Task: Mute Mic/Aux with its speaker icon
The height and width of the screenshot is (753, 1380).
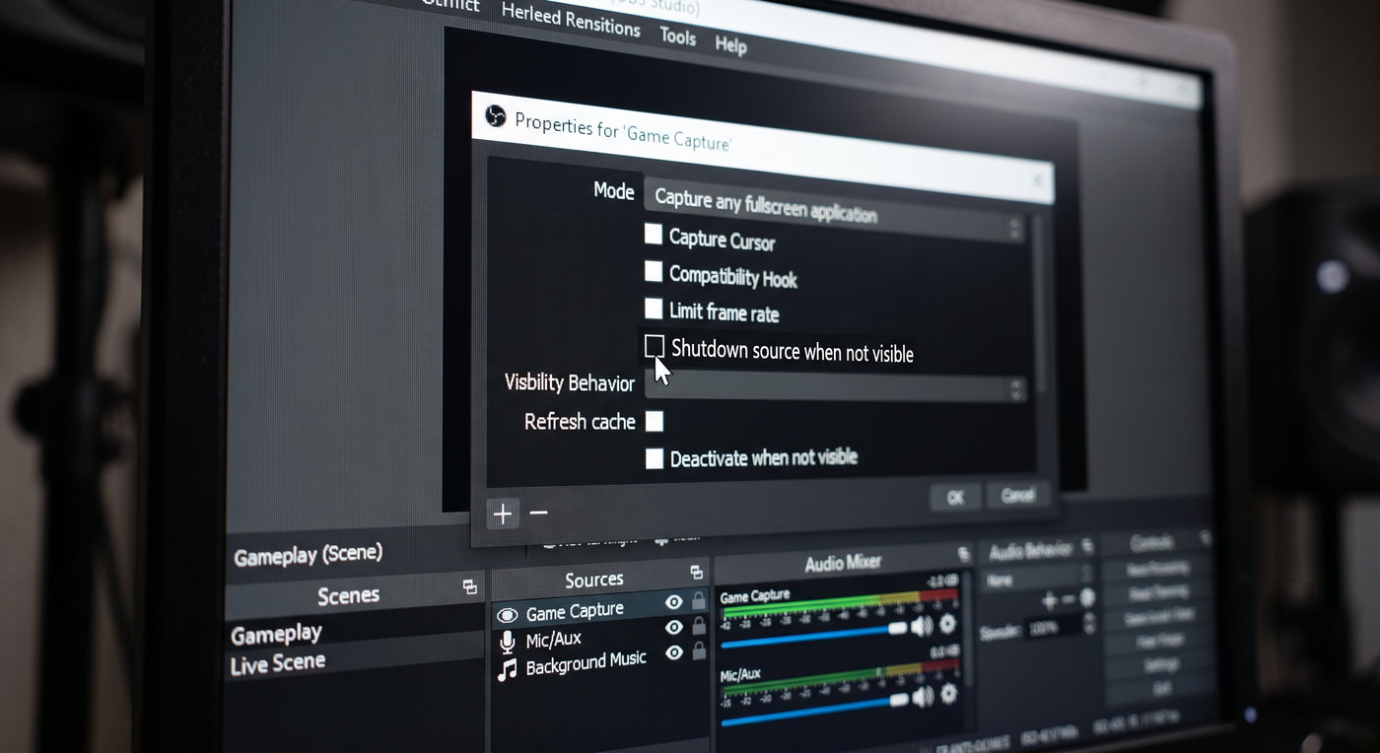Action: (924, 697)
